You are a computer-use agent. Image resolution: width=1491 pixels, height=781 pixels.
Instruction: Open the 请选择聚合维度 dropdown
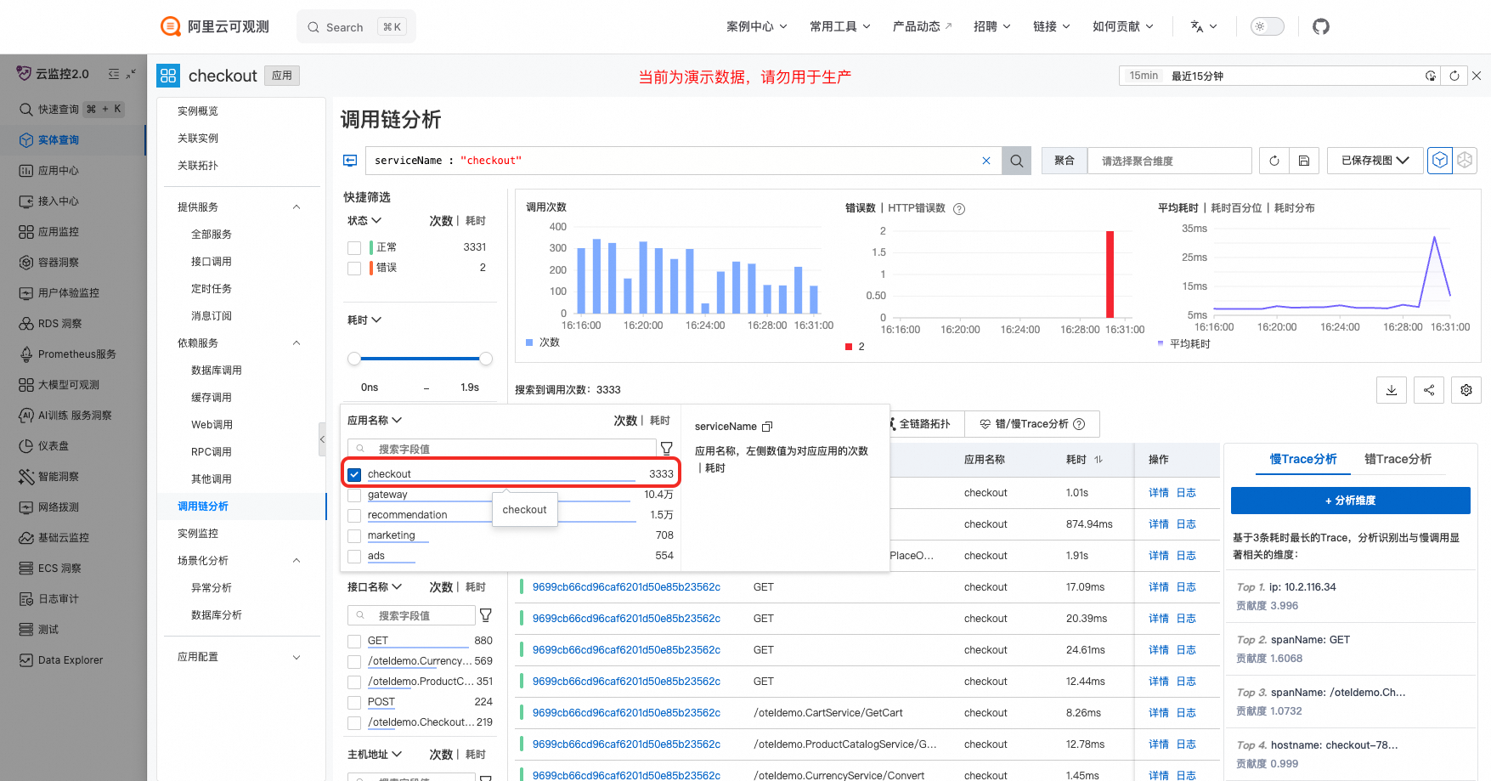(1169, 161)
